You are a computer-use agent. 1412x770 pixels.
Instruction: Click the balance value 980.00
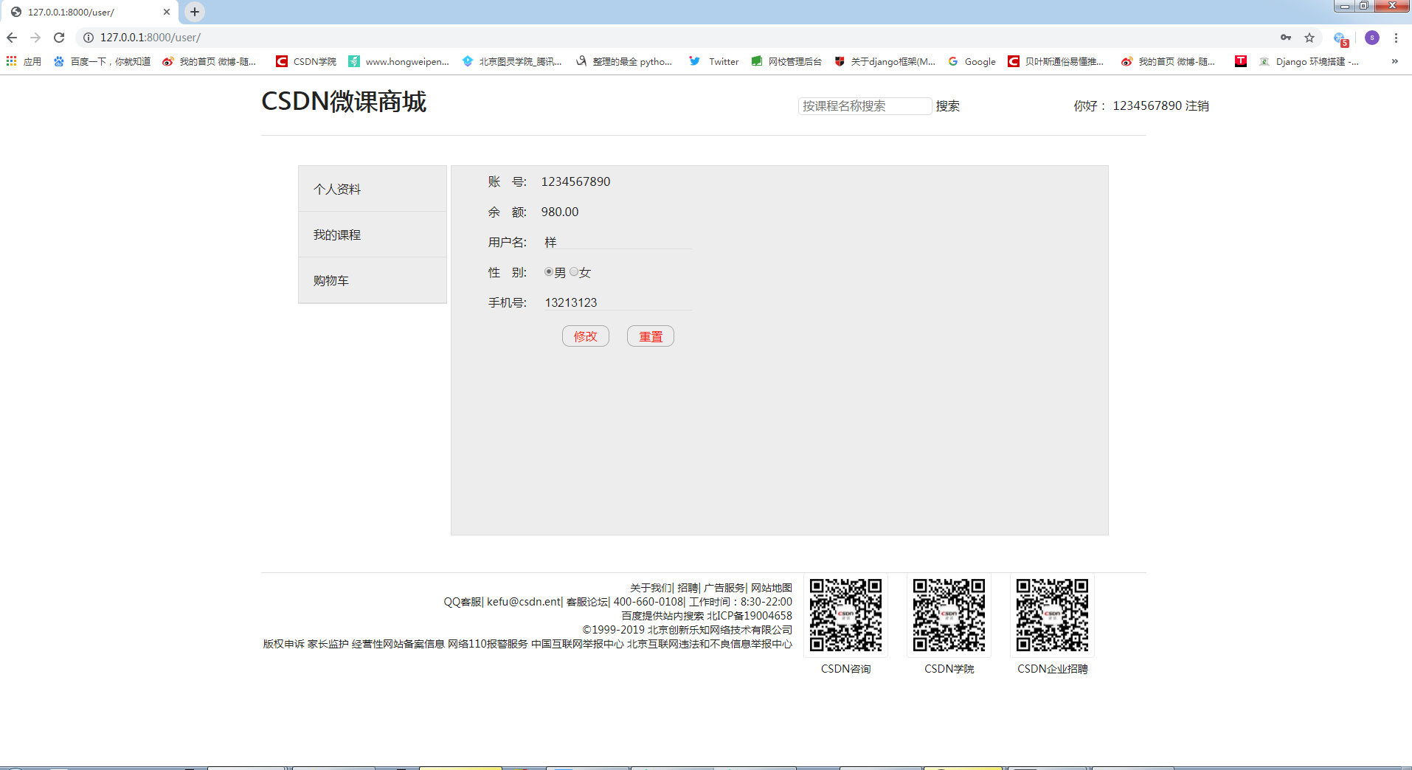tap(560, 212)
